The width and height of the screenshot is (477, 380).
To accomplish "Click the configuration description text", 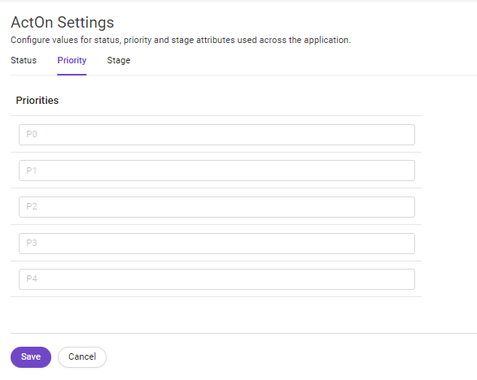I will pos(181,40).
